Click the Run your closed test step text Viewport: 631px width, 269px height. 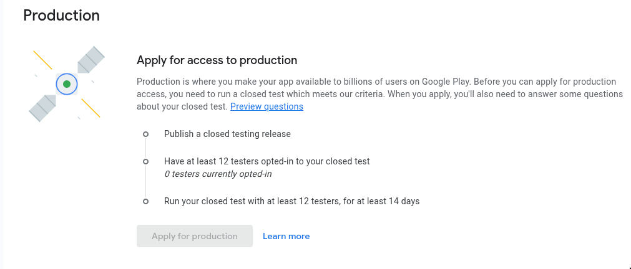291,201
